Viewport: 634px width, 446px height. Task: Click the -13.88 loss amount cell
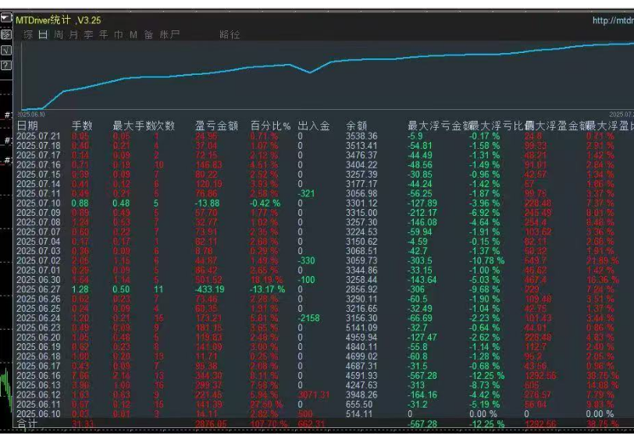click(207, 203)
